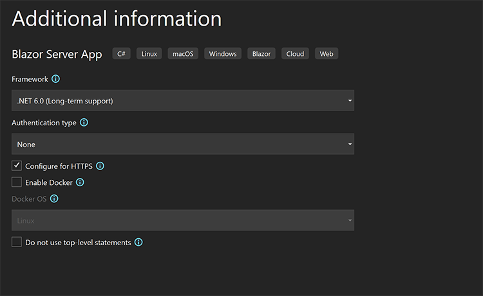Tick the Enable Docker checkbox

click(17, 182)
